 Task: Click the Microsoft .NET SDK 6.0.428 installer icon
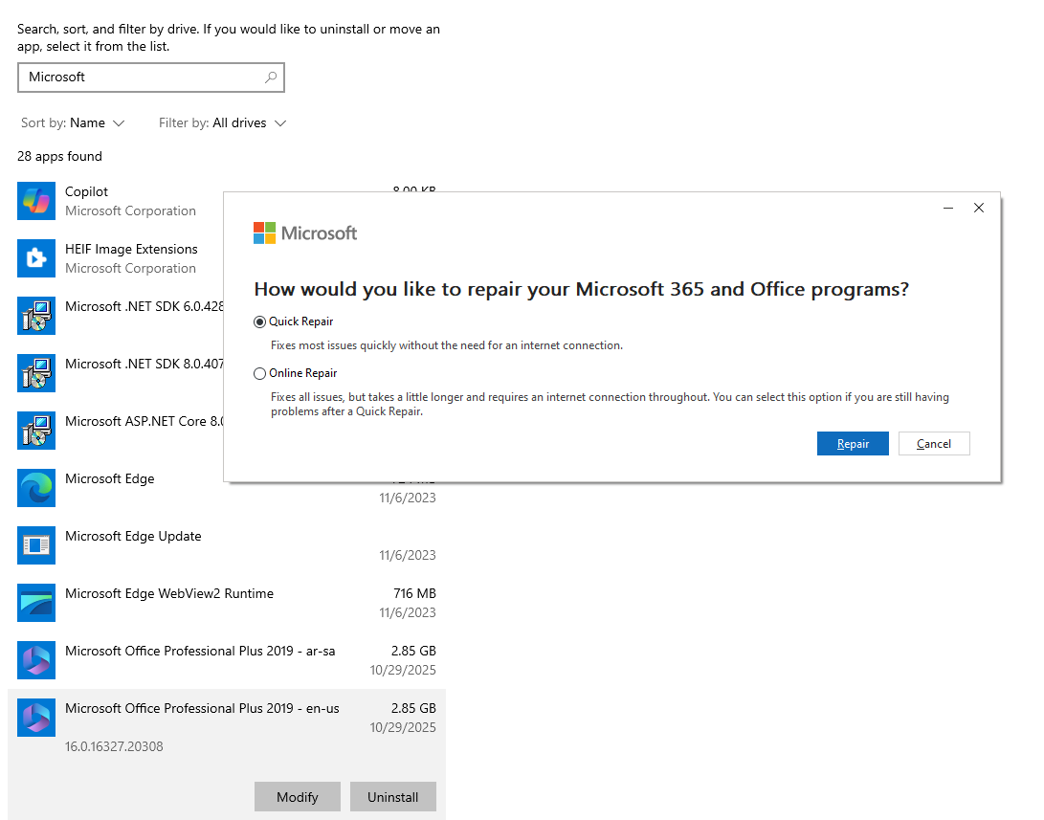36,316
